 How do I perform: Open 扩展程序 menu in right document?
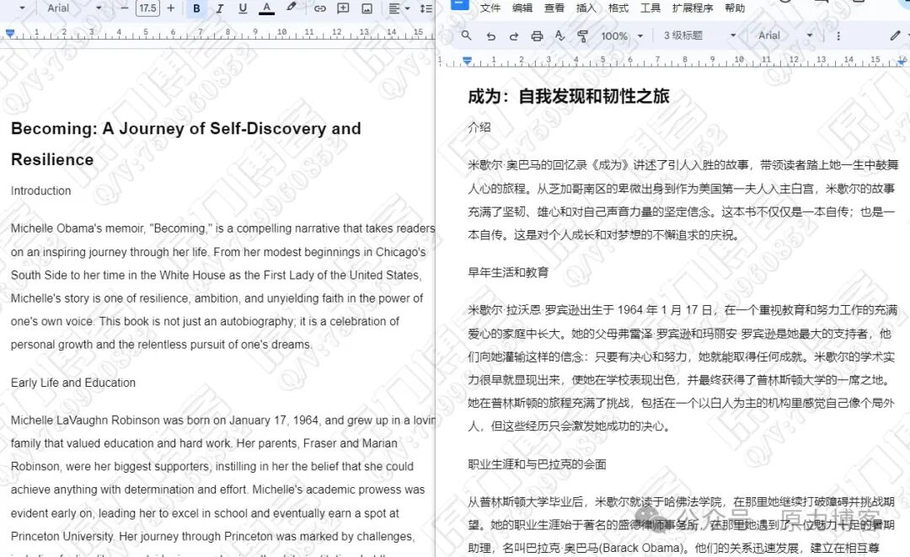click(x=693, y=8)
